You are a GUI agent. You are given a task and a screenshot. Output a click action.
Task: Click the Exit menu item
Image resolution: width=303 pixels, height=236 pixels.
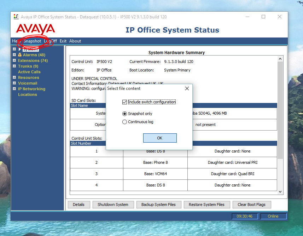click(x=63, y=41)
